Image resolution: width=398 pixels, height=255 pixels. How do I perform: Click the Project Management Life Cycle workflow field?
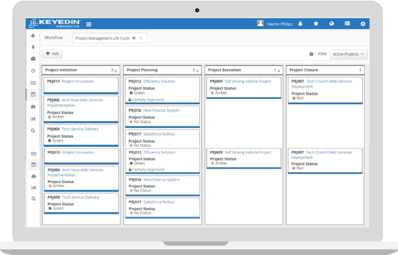[x=109, y=38]
